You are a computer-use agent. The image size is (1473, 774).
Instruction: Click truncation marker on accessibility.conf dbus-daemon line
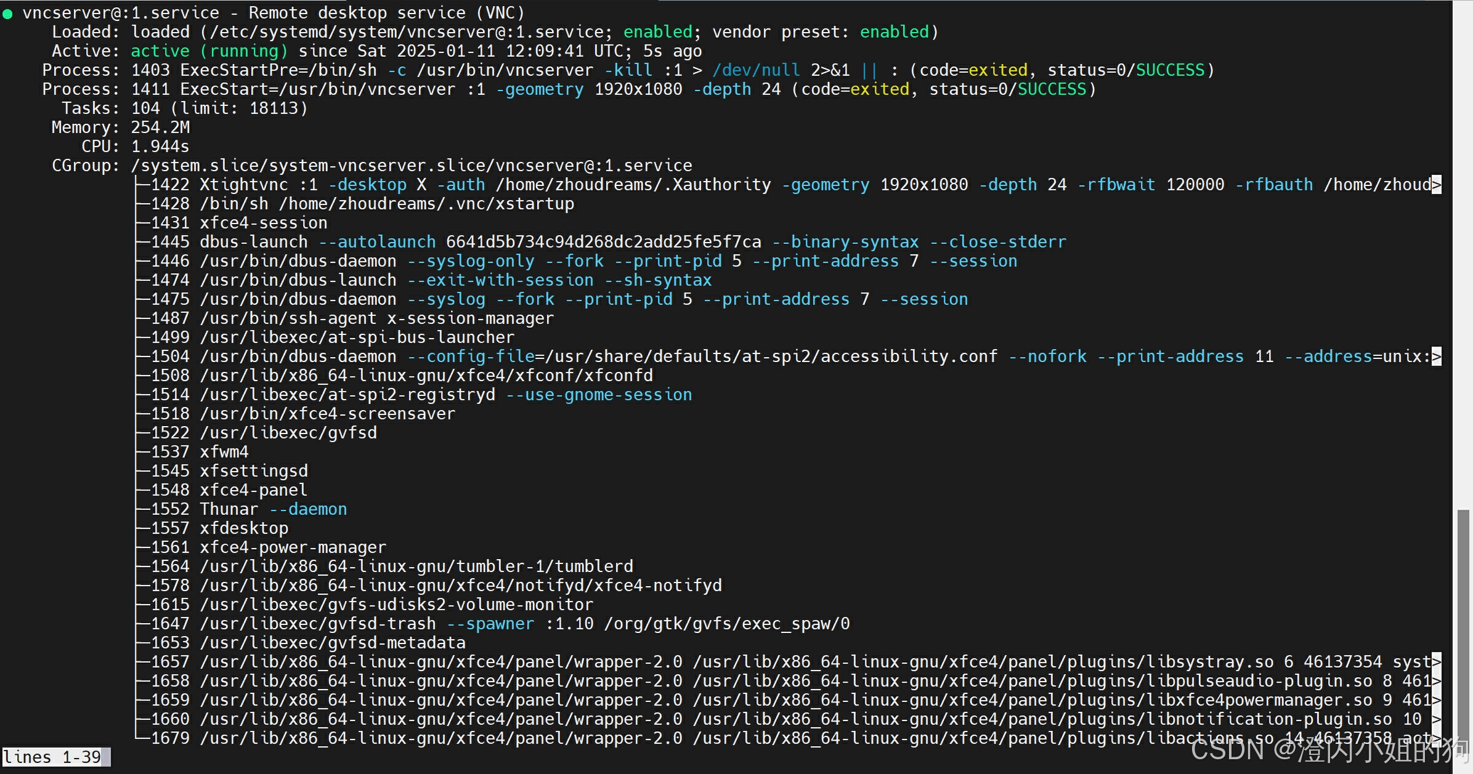[x=1436, y=357]
